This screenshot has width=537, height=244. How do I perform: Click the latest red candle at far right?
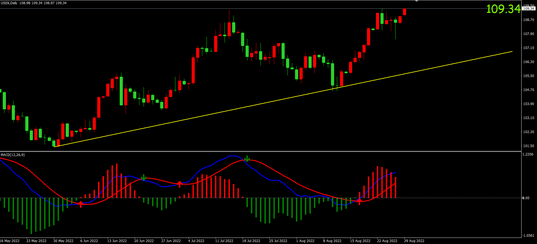[x=404, y=12]
